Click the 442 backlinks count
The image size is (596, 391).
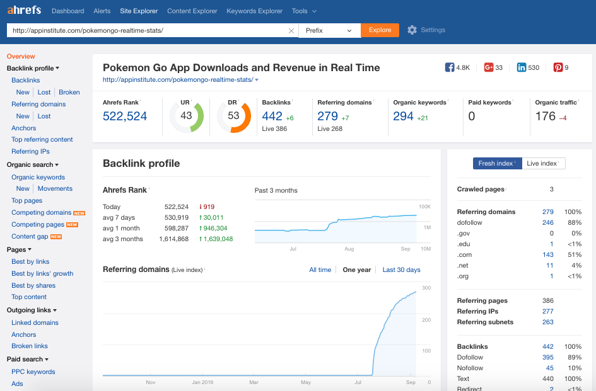[272, 116]
